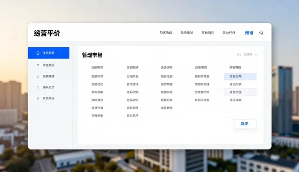299x172 pixels.
Task: Open the blue highlighted header navigation link
Action: [x=249, y=33]
